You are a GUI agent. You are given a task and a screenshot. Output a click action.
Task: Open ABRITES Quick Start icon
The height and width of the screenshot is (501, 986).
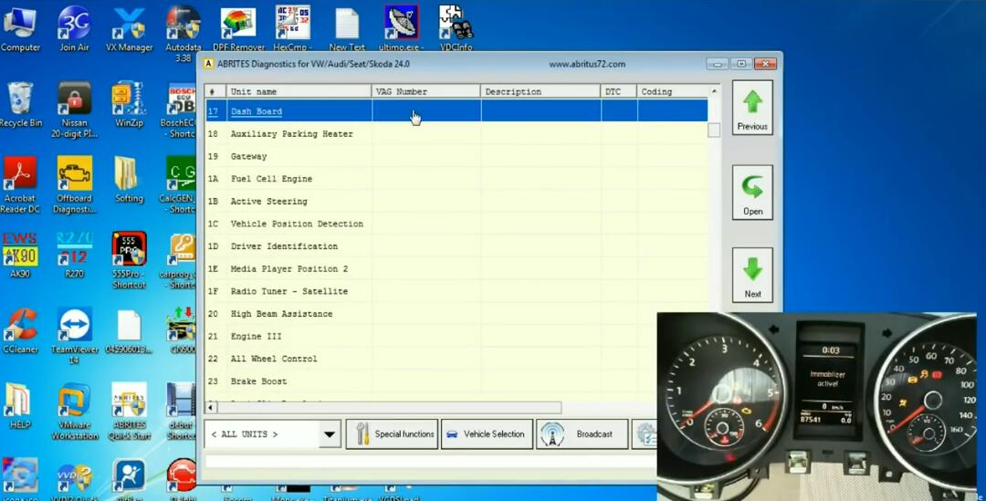pyautogui.click(x=129, y=410)
